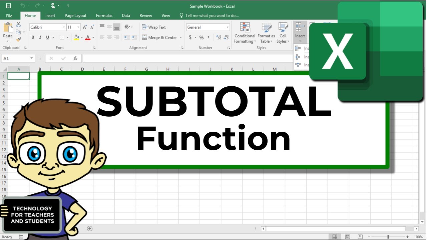Apply red Font Color
The image size is (427, 240).
[x=88, y=37]
